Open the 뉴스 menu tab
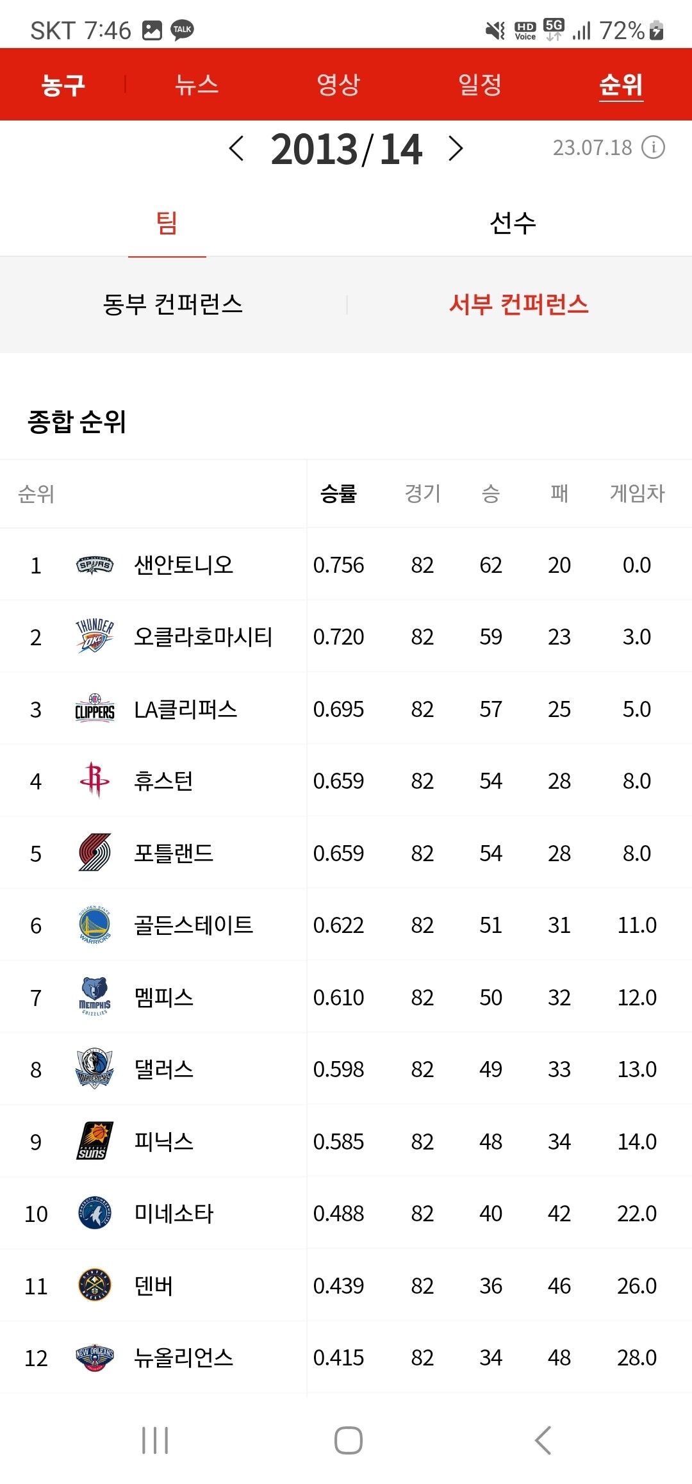 [197, 84]
